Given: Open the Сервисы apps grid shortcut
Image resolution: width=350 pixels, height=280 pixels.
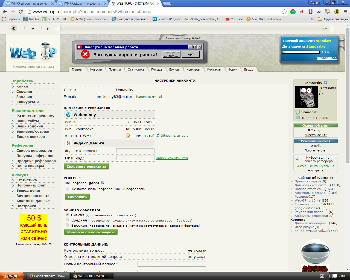Looking at the screenshot, I should (x=11, y=19).
